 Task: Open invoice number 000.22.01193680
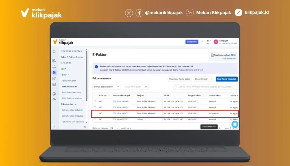tap(120, 101)
